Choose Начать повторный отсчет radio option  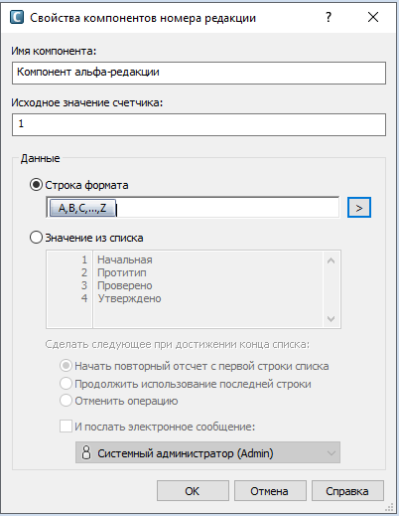(66, 366)
